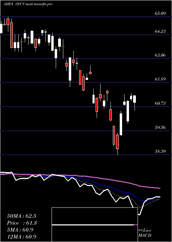
Task: Click the AMEX SECT chart title
Action: pos(28,4)
